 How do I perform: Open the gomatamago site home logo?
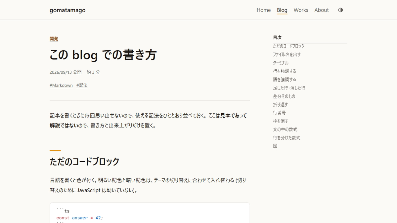coord(67,10)
